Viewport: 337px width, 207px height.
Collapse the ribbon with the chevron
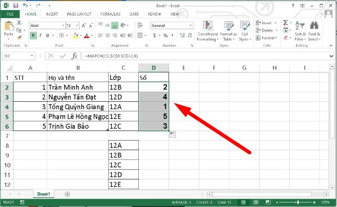(331, 46)
